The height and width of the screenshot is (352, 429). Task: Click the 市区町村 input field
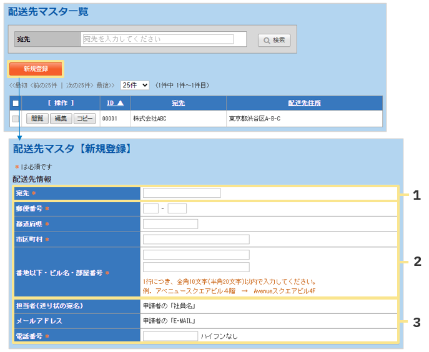click(x=196, y=240)
